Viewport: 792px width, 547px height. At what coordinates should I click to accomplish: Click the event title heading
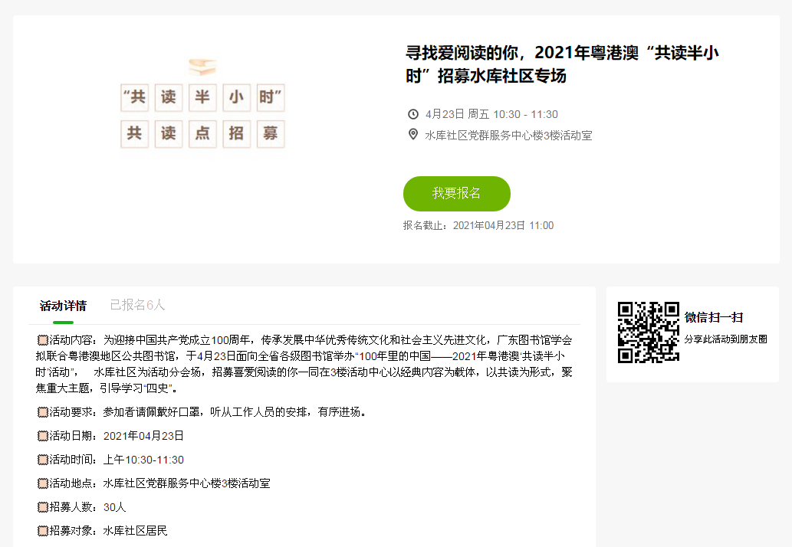[562, 64]
